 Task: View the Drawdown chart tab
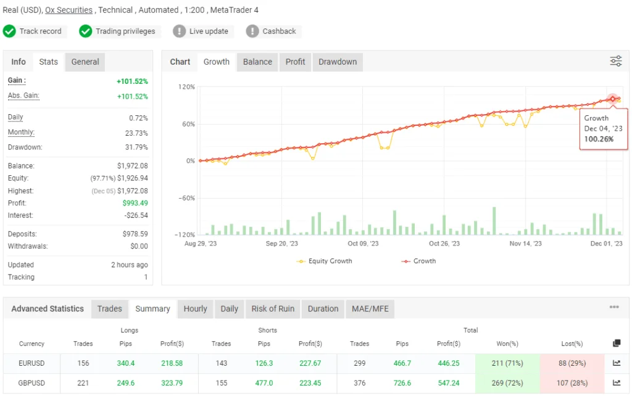click(x=337, y=61)
